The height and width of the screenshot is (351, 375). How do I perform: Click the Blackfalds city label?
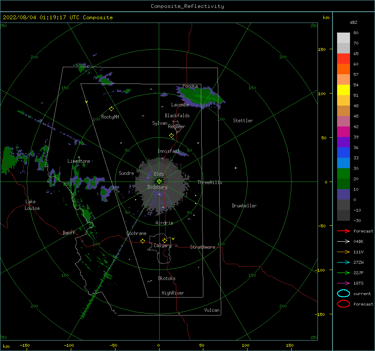click(177, 116)
